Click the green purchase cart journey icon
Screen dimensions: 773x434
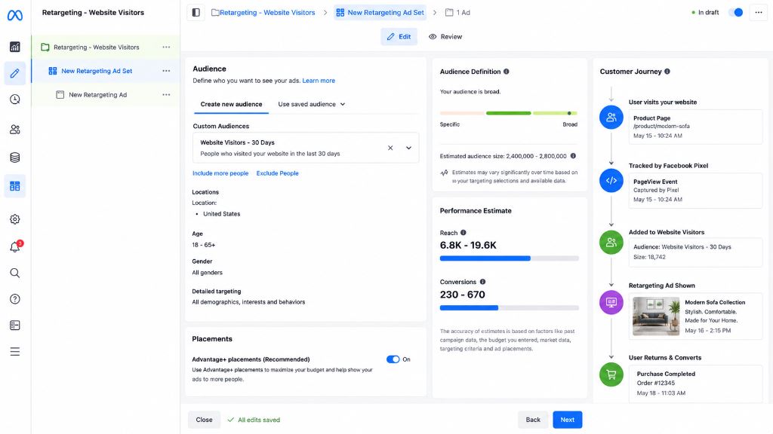[x=611, y=375]
